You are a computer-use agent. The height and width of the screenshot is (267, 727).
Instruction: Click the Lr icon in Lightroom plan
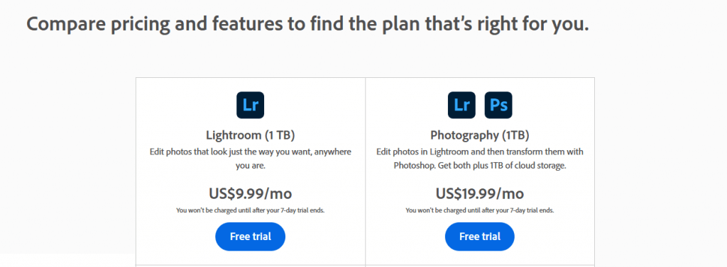click(x=251, y=106)
